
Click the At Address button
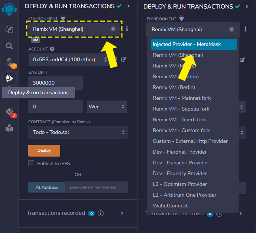tap(47, 187)
